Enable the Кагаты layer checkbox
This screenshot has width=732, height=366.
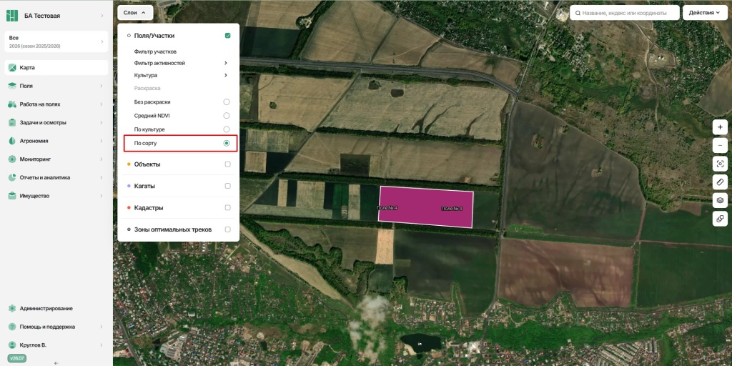click(227, 186)
